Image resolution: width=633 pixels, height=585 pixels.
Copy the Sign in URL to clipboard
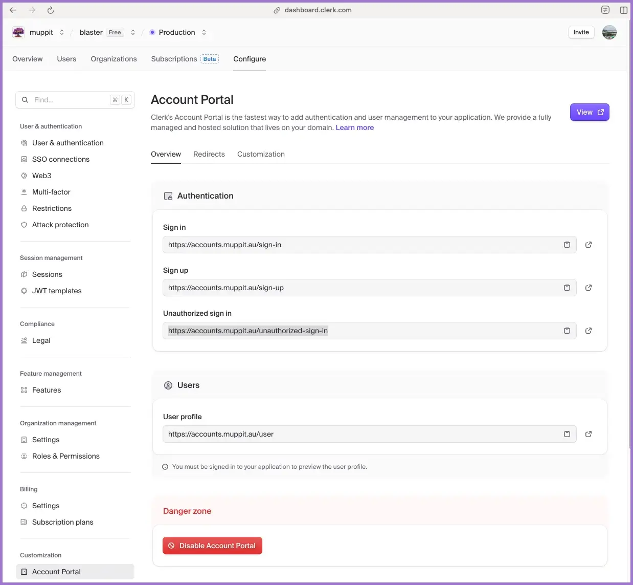click(x=567, y=245)
